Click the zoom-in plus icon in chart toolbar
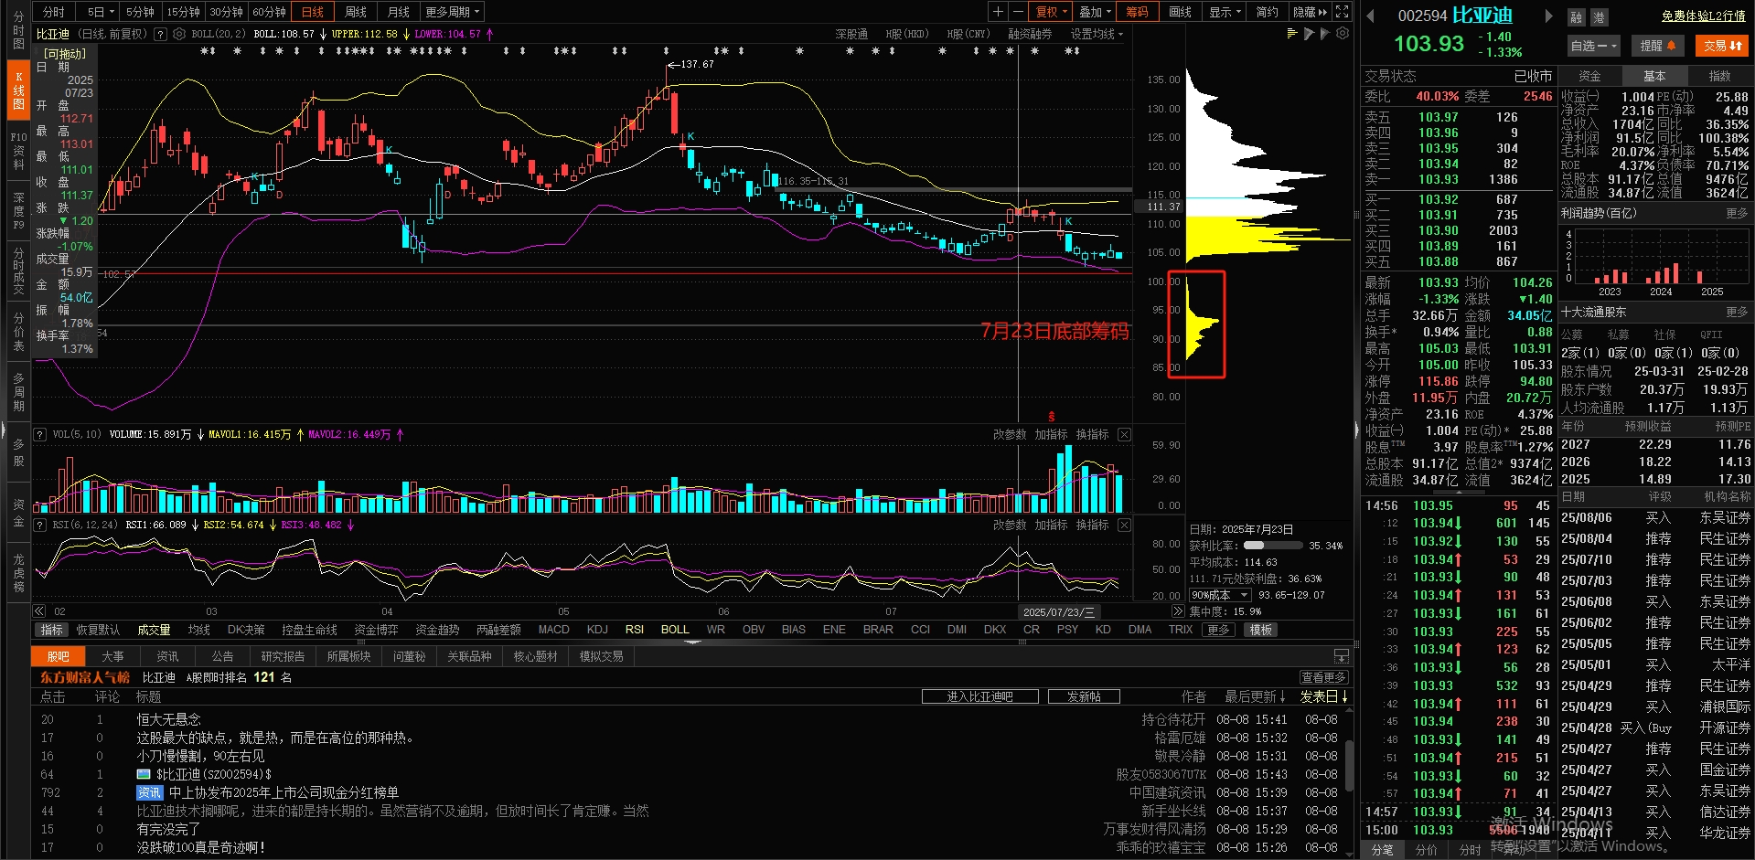Image resolution: width=1755 pixels, height=860 pixels. (999, 12)
